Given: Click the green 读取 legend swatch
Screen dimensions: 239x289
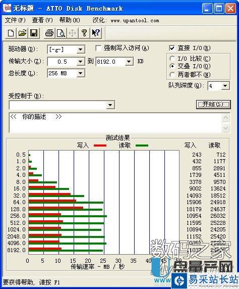Looking at the screenshot, I should click(142, 146).
